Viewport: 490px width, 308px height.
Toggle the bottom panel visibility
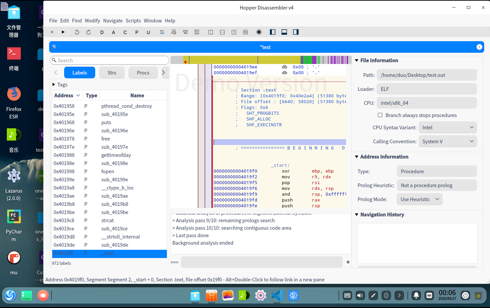coord(284,32)
